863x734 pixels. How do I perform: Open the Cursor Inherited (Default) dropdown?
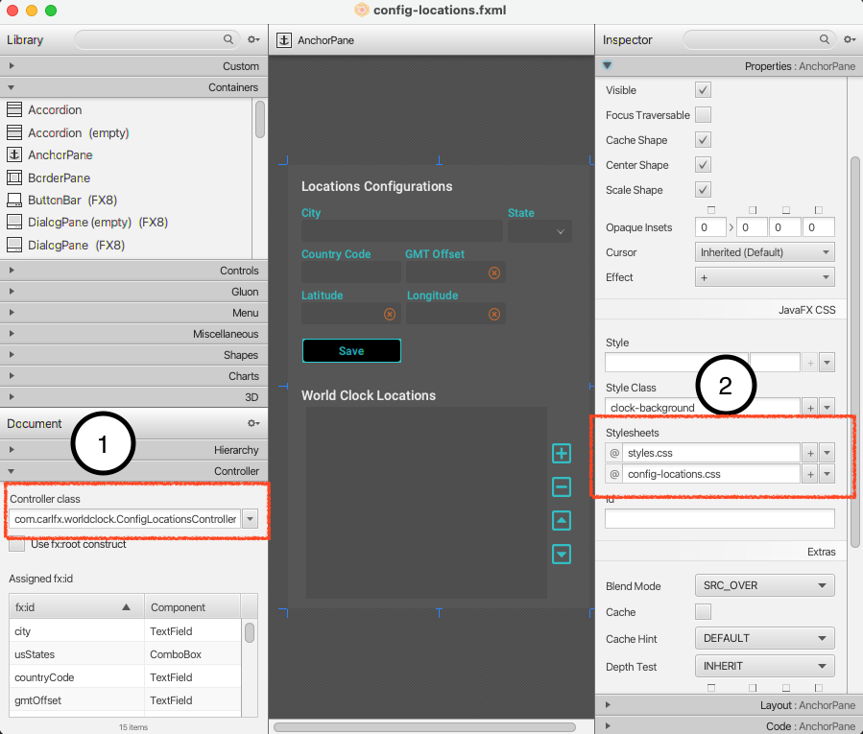point(764,252)
